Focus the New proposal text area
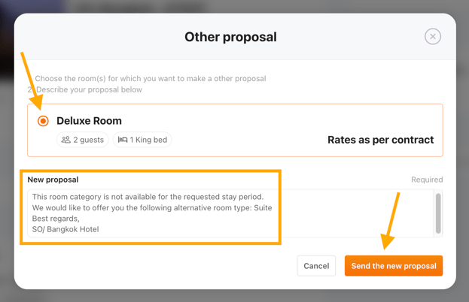The height and width of the screenshot is (302, 469). 230,213
